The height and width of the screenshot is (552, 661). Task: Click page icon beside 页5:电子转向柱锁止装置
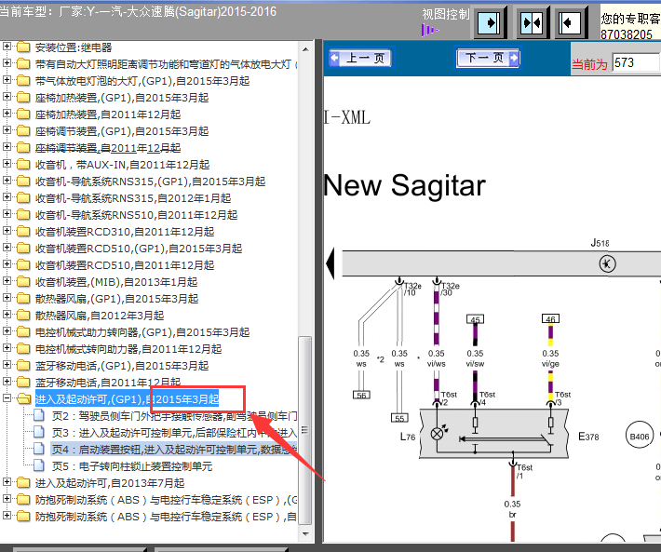[39, 466]
